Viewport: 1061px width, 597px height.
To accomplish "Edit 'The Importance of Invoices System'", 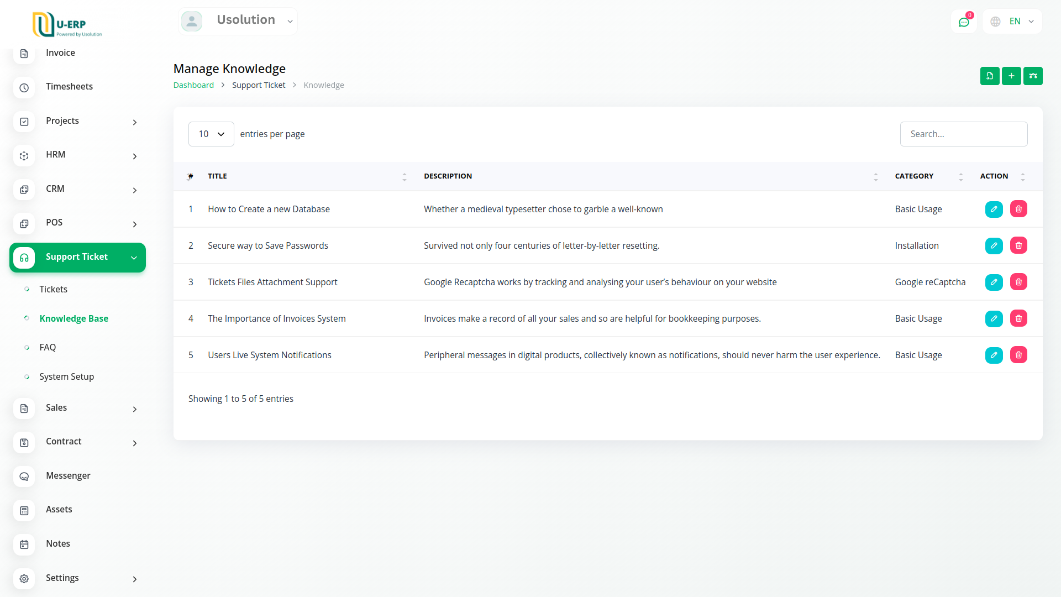I will (994, 318).
